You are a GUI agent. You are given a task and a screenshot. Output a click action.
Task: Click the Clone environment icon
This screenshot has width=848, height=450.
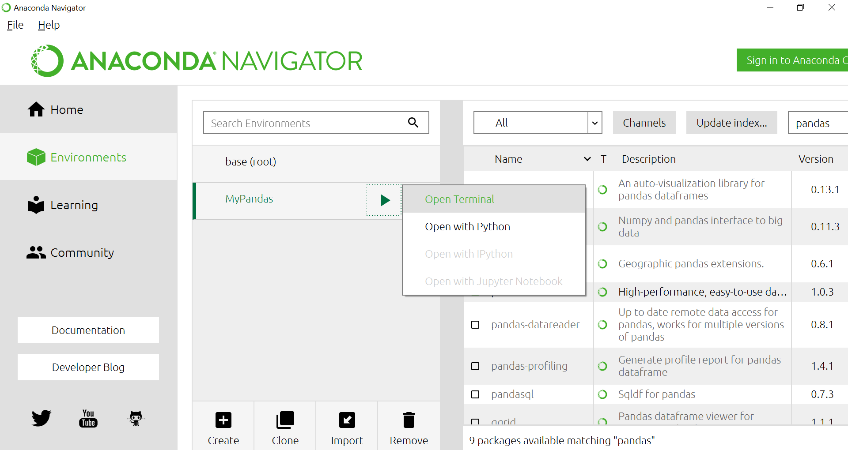pyautogui.click(x=285, y=420)
